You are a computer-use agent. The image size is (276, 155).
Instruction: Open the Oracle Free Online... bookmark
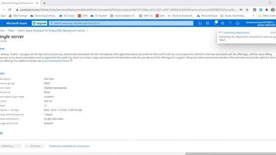(x=233, y=16)
